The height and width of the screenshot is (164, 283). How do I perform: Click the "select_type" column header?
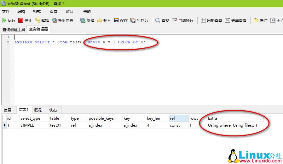pos(34,118)
